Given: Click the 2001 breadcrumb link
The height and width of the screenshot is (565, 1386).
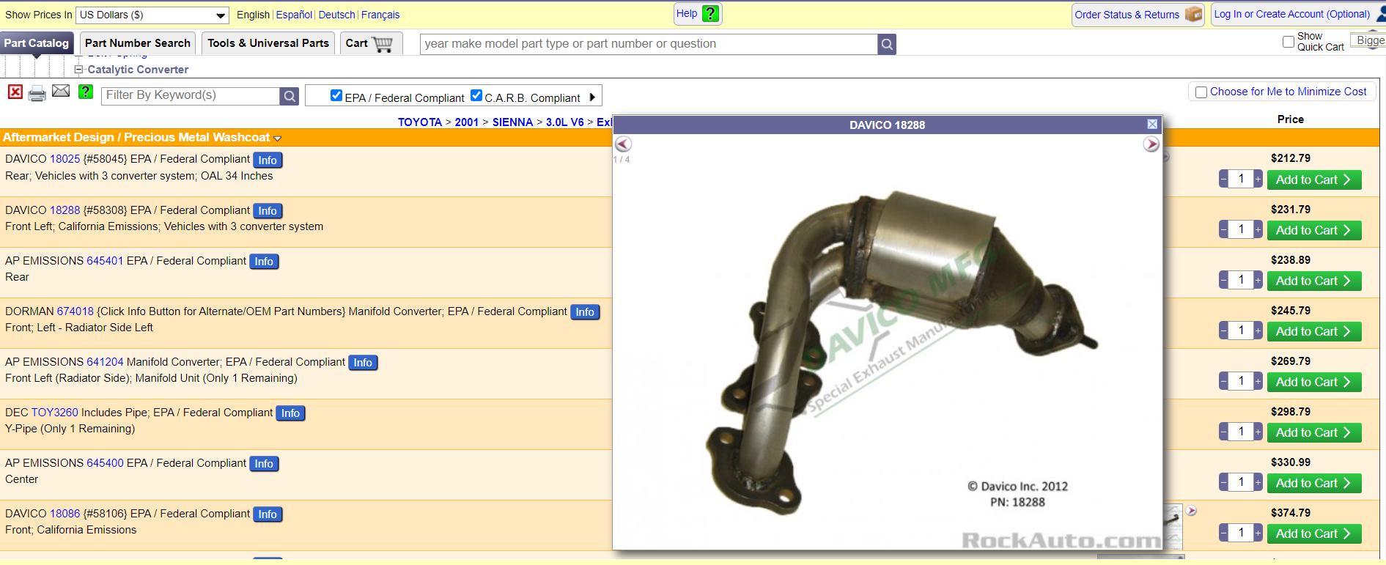Looking at the screenshot, I should pos(466,122).
